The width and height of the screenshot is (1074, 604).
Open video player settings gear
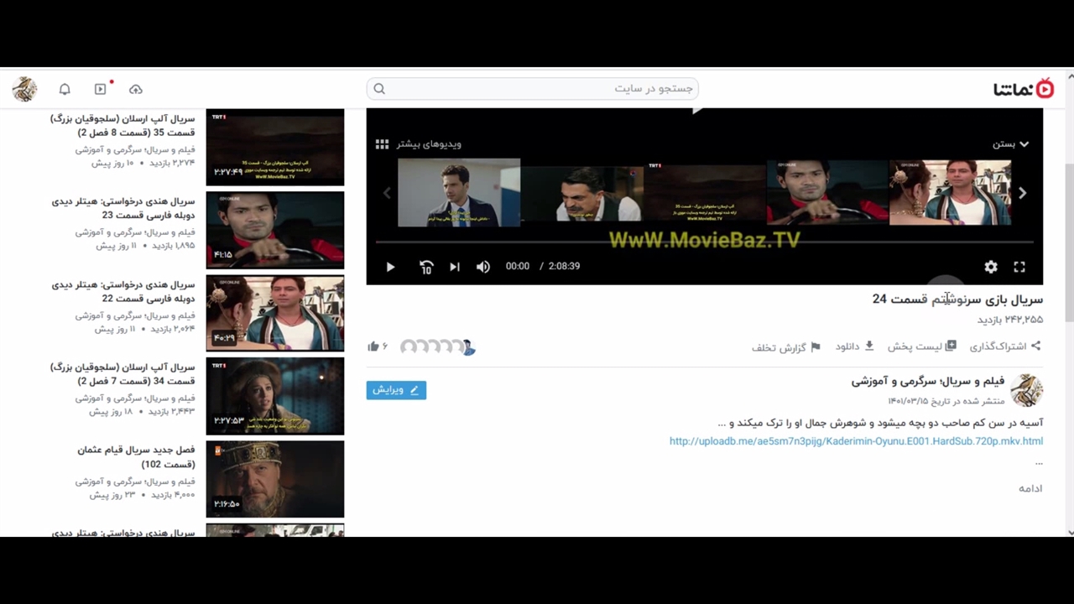pyautogui.click(x=991, y=267)
